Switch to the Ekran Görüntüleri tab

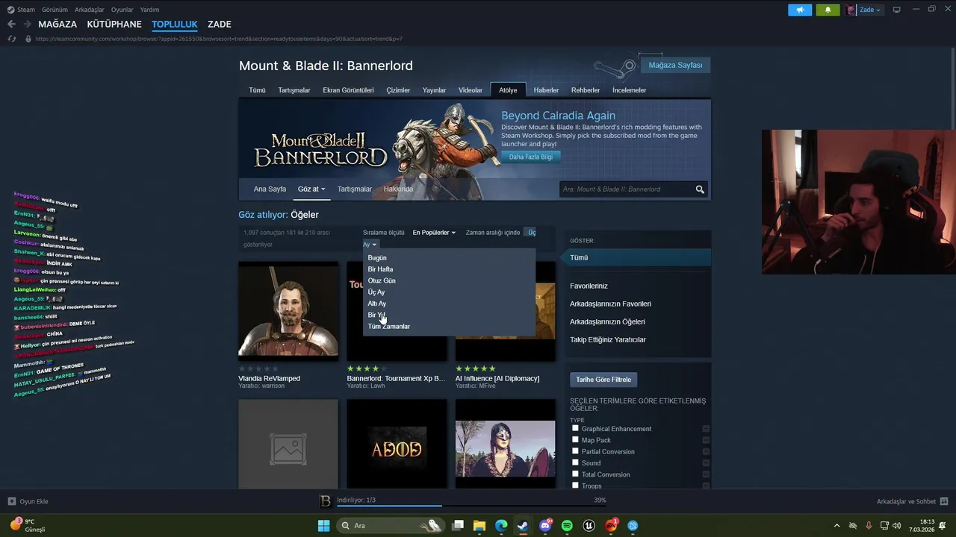(348, 90)
